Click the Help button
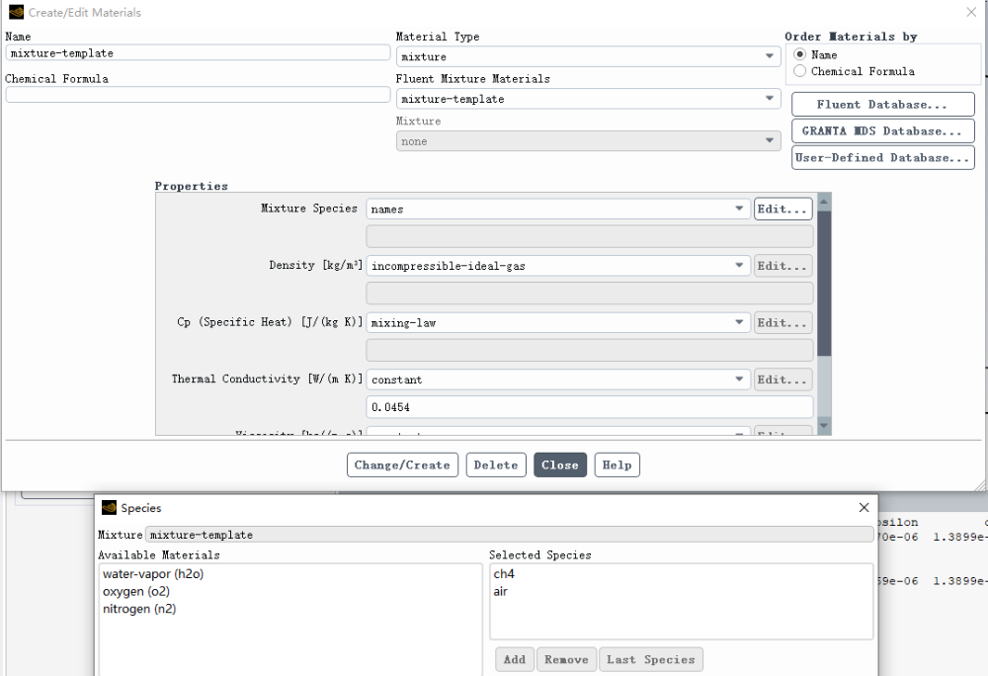Viewport: 988px width, 676px height. [x=617, y=465]
